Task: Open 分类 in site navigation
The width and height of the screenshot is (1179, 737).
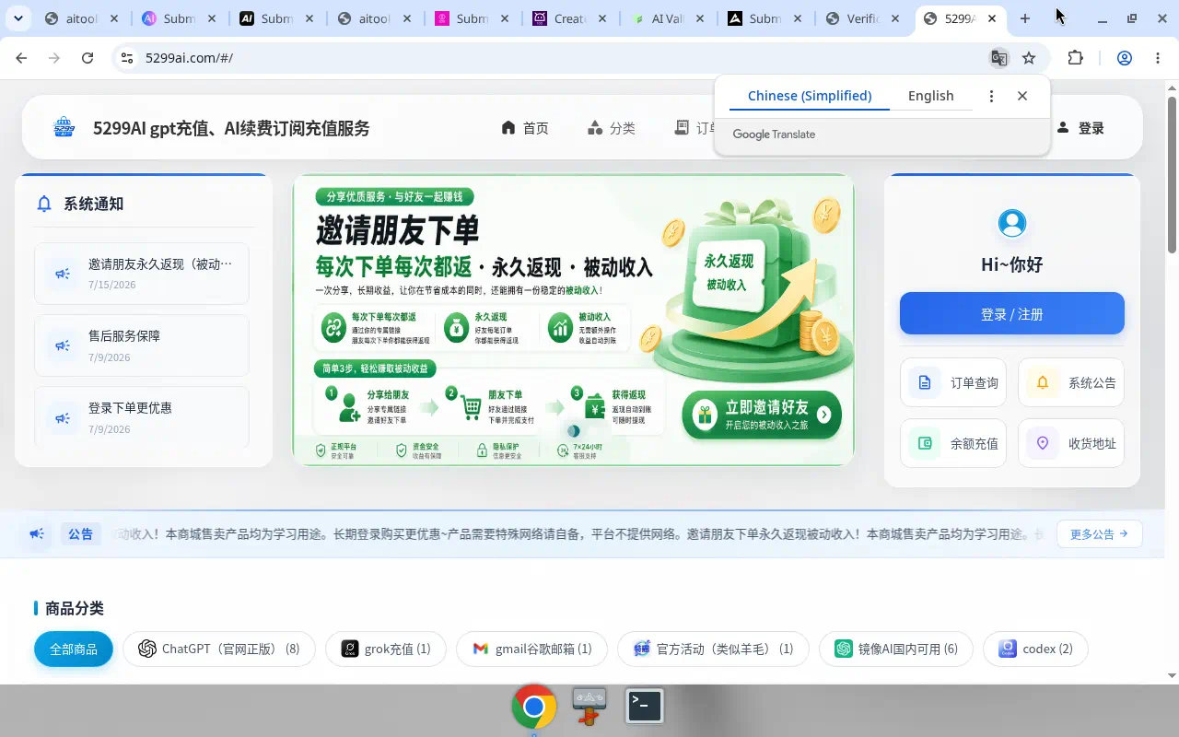Action: click(x=612, y=128)
